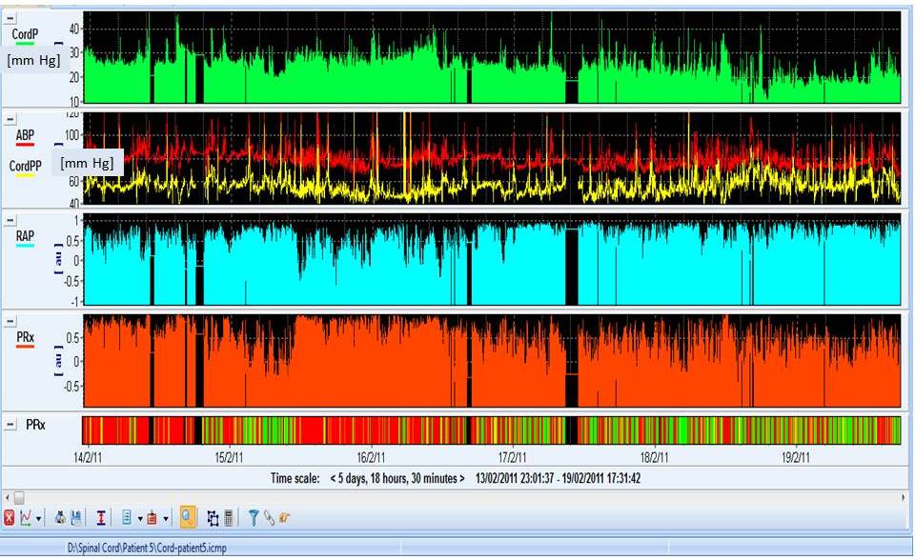Click the node layout icon beside calculator
915x559 pixels.
(213, 518)
